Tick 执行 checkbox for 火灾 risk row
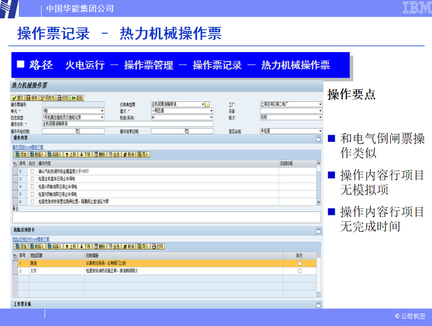Screen dimensions: 432x326 [300, 271]
